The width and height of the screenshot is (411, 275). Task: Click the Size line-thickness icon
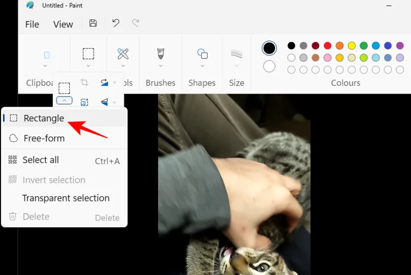coord(236,54)
